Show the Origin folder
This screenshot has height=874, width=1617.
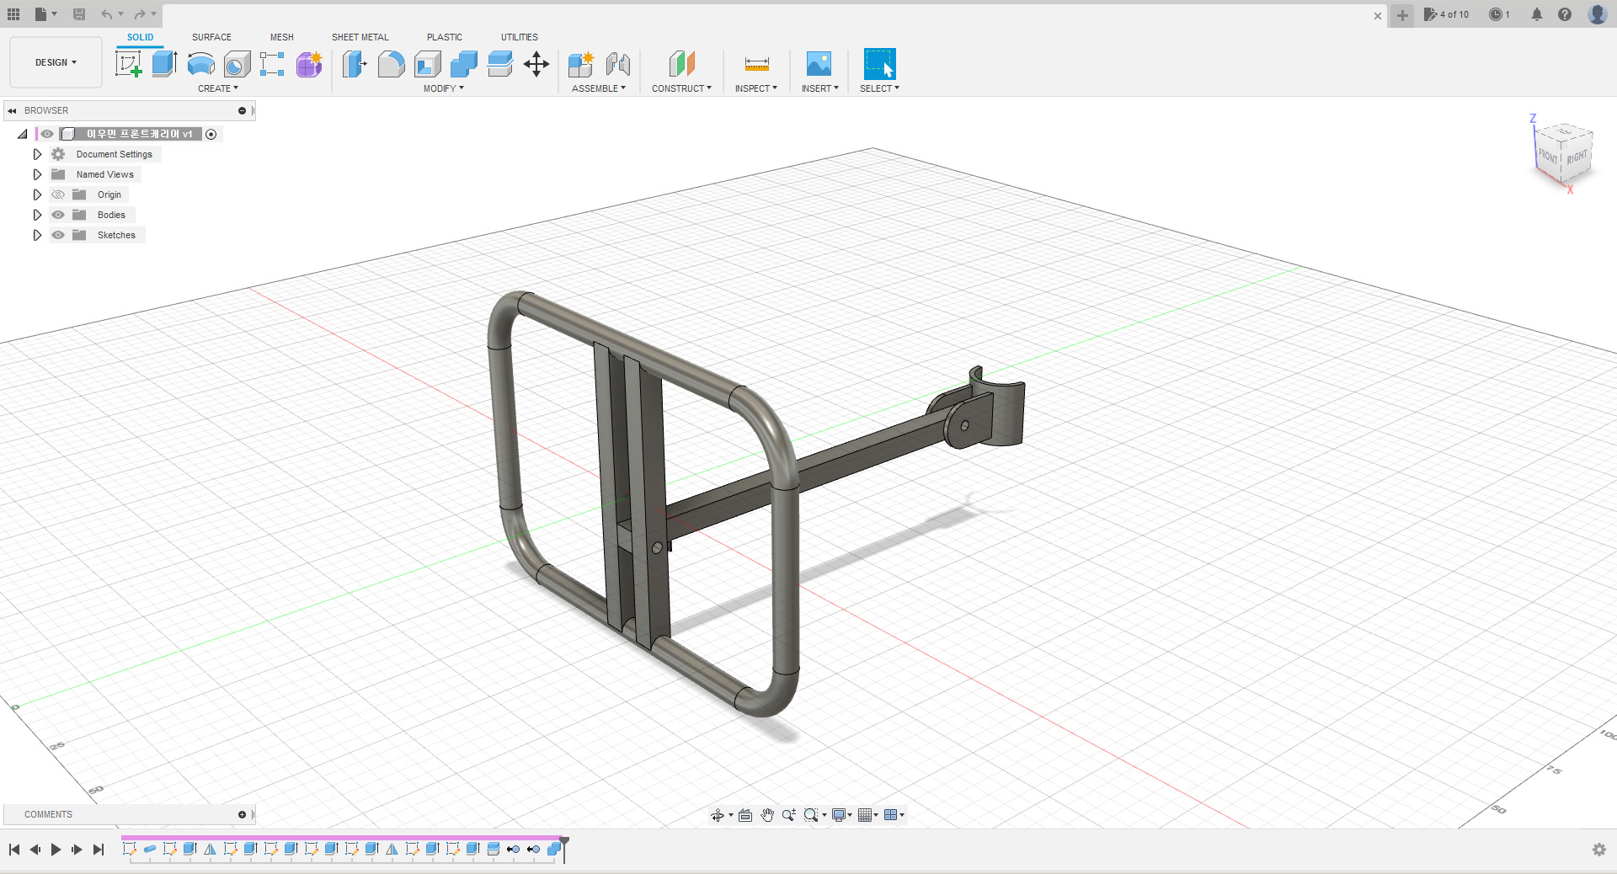(58, 195)
